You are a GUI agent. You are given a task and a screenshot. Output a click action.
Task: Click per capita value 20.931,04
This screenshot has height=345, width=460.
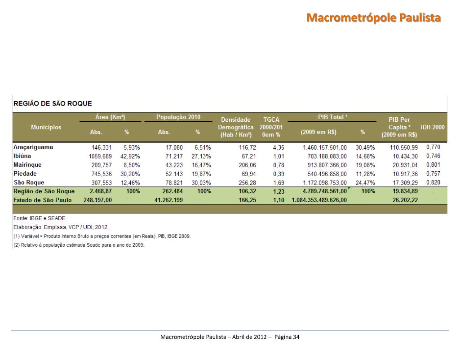[x=405, y=165]
